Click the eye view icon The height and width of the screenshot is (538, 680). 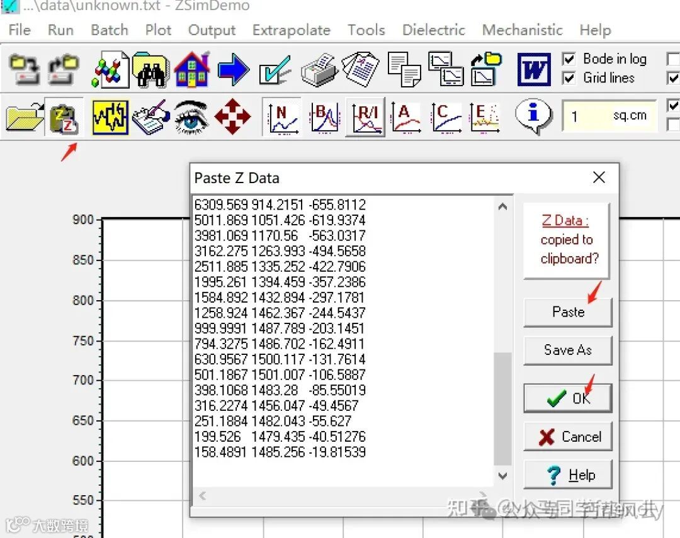191,117
